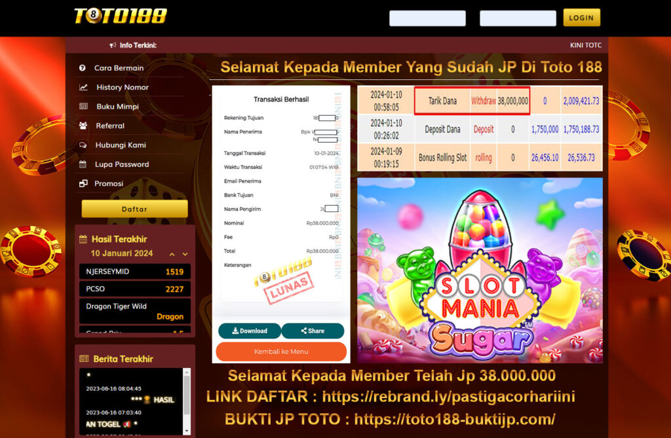671x438 pixels.
Task: Click the 2,009,421.73 balance cell
Action: click(581, 101)
